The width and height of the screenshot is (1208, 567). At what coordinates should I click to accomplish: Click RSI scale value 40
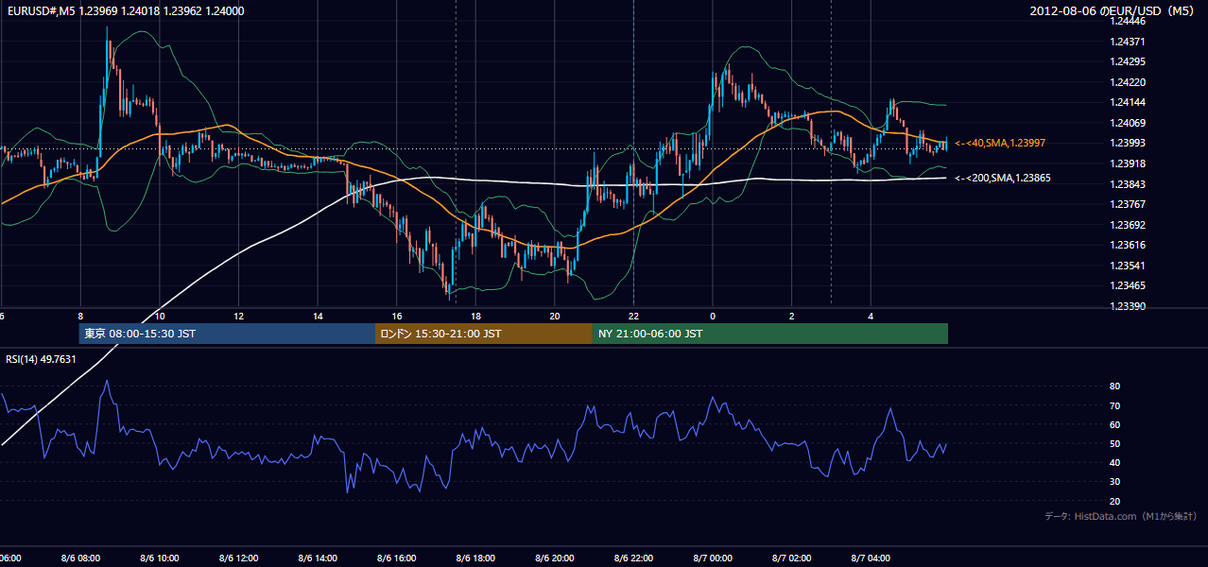(x=1114, y=462)
